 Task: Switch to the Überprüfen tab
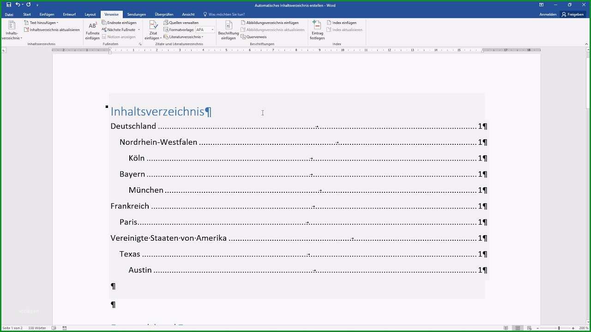pos(164,14)
